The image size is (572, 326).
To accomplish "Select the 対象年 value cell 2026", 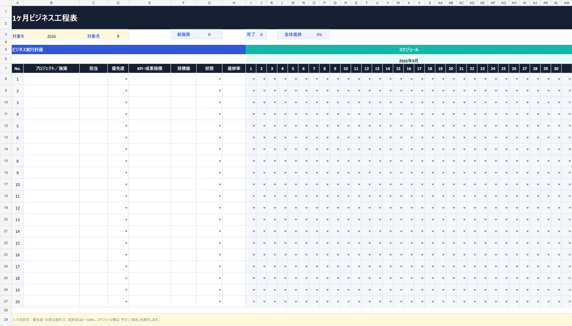I will point(51,34).
